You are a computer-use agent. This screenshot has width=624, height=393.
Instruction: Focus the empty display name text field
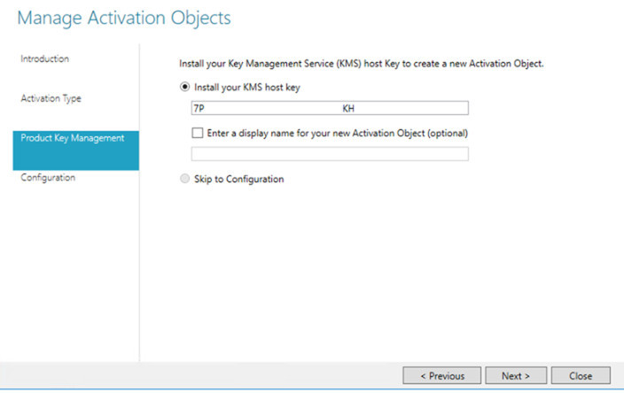coord(330,154)
